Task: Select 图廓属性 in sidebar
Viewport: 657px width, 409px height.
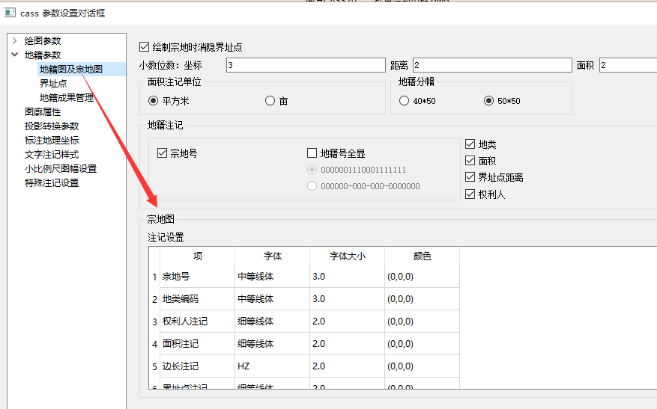Action: coord(43,111)
